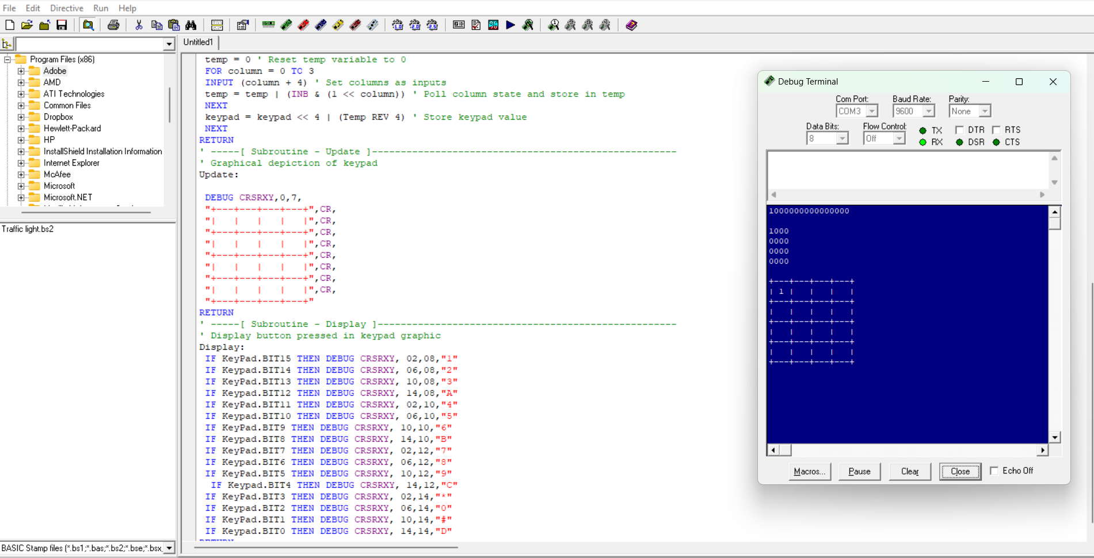1094x558 pixels.
Task: Click the blue Run arrow icon
Action: pos(510,25)
